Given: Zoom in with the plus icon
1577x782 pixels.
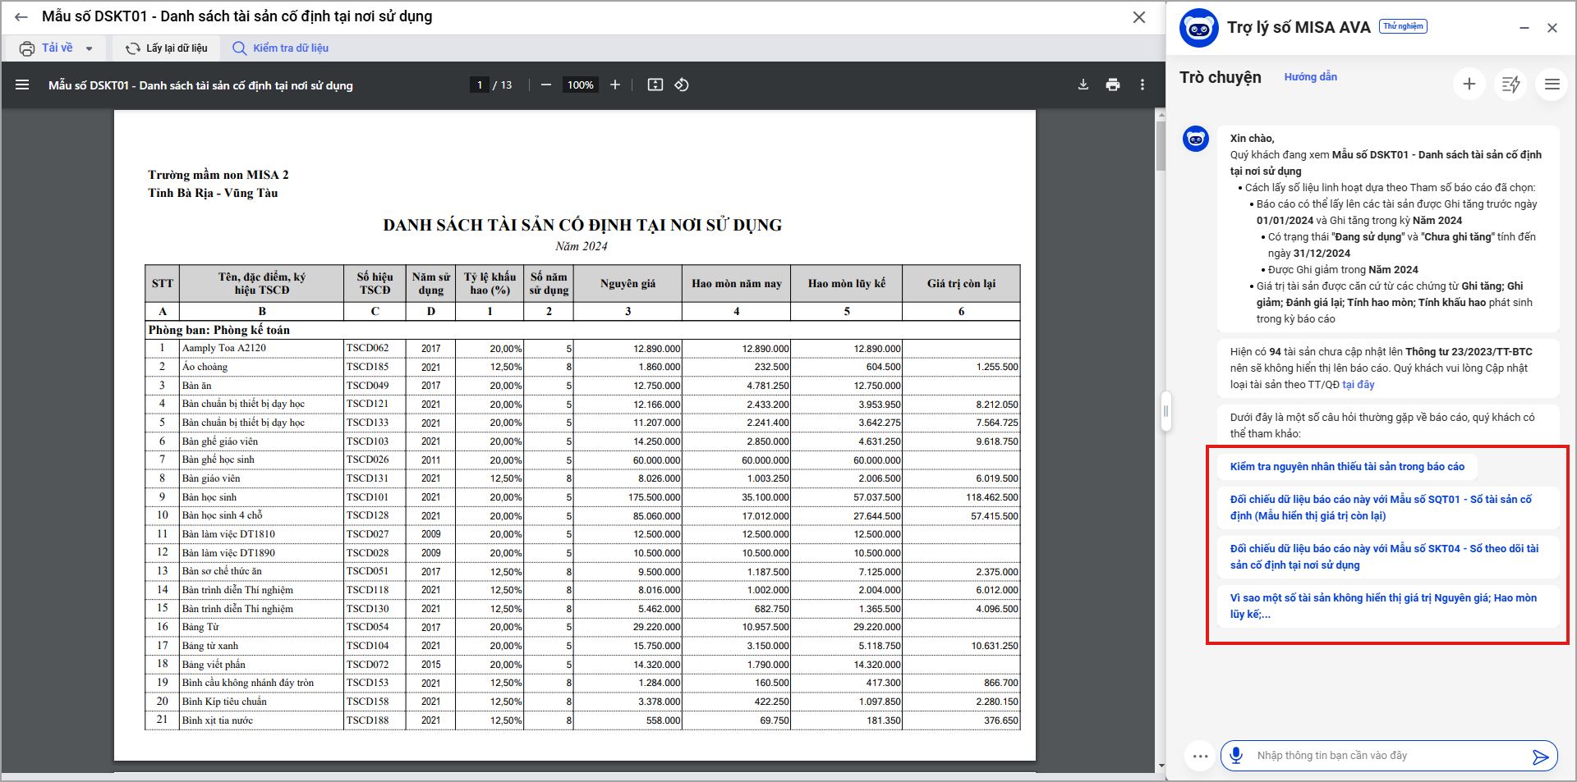Looking at the screenshot, I should 615,85.
